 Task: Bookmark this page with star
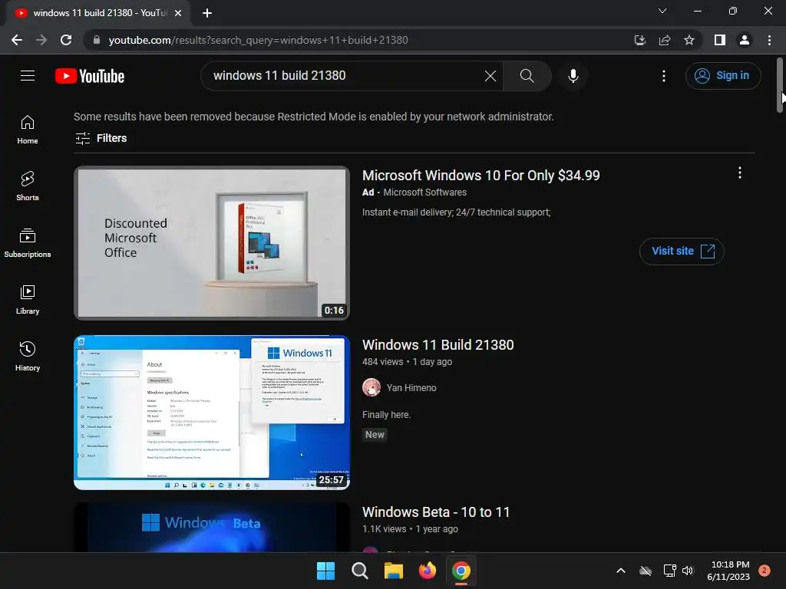coord(689,40)
